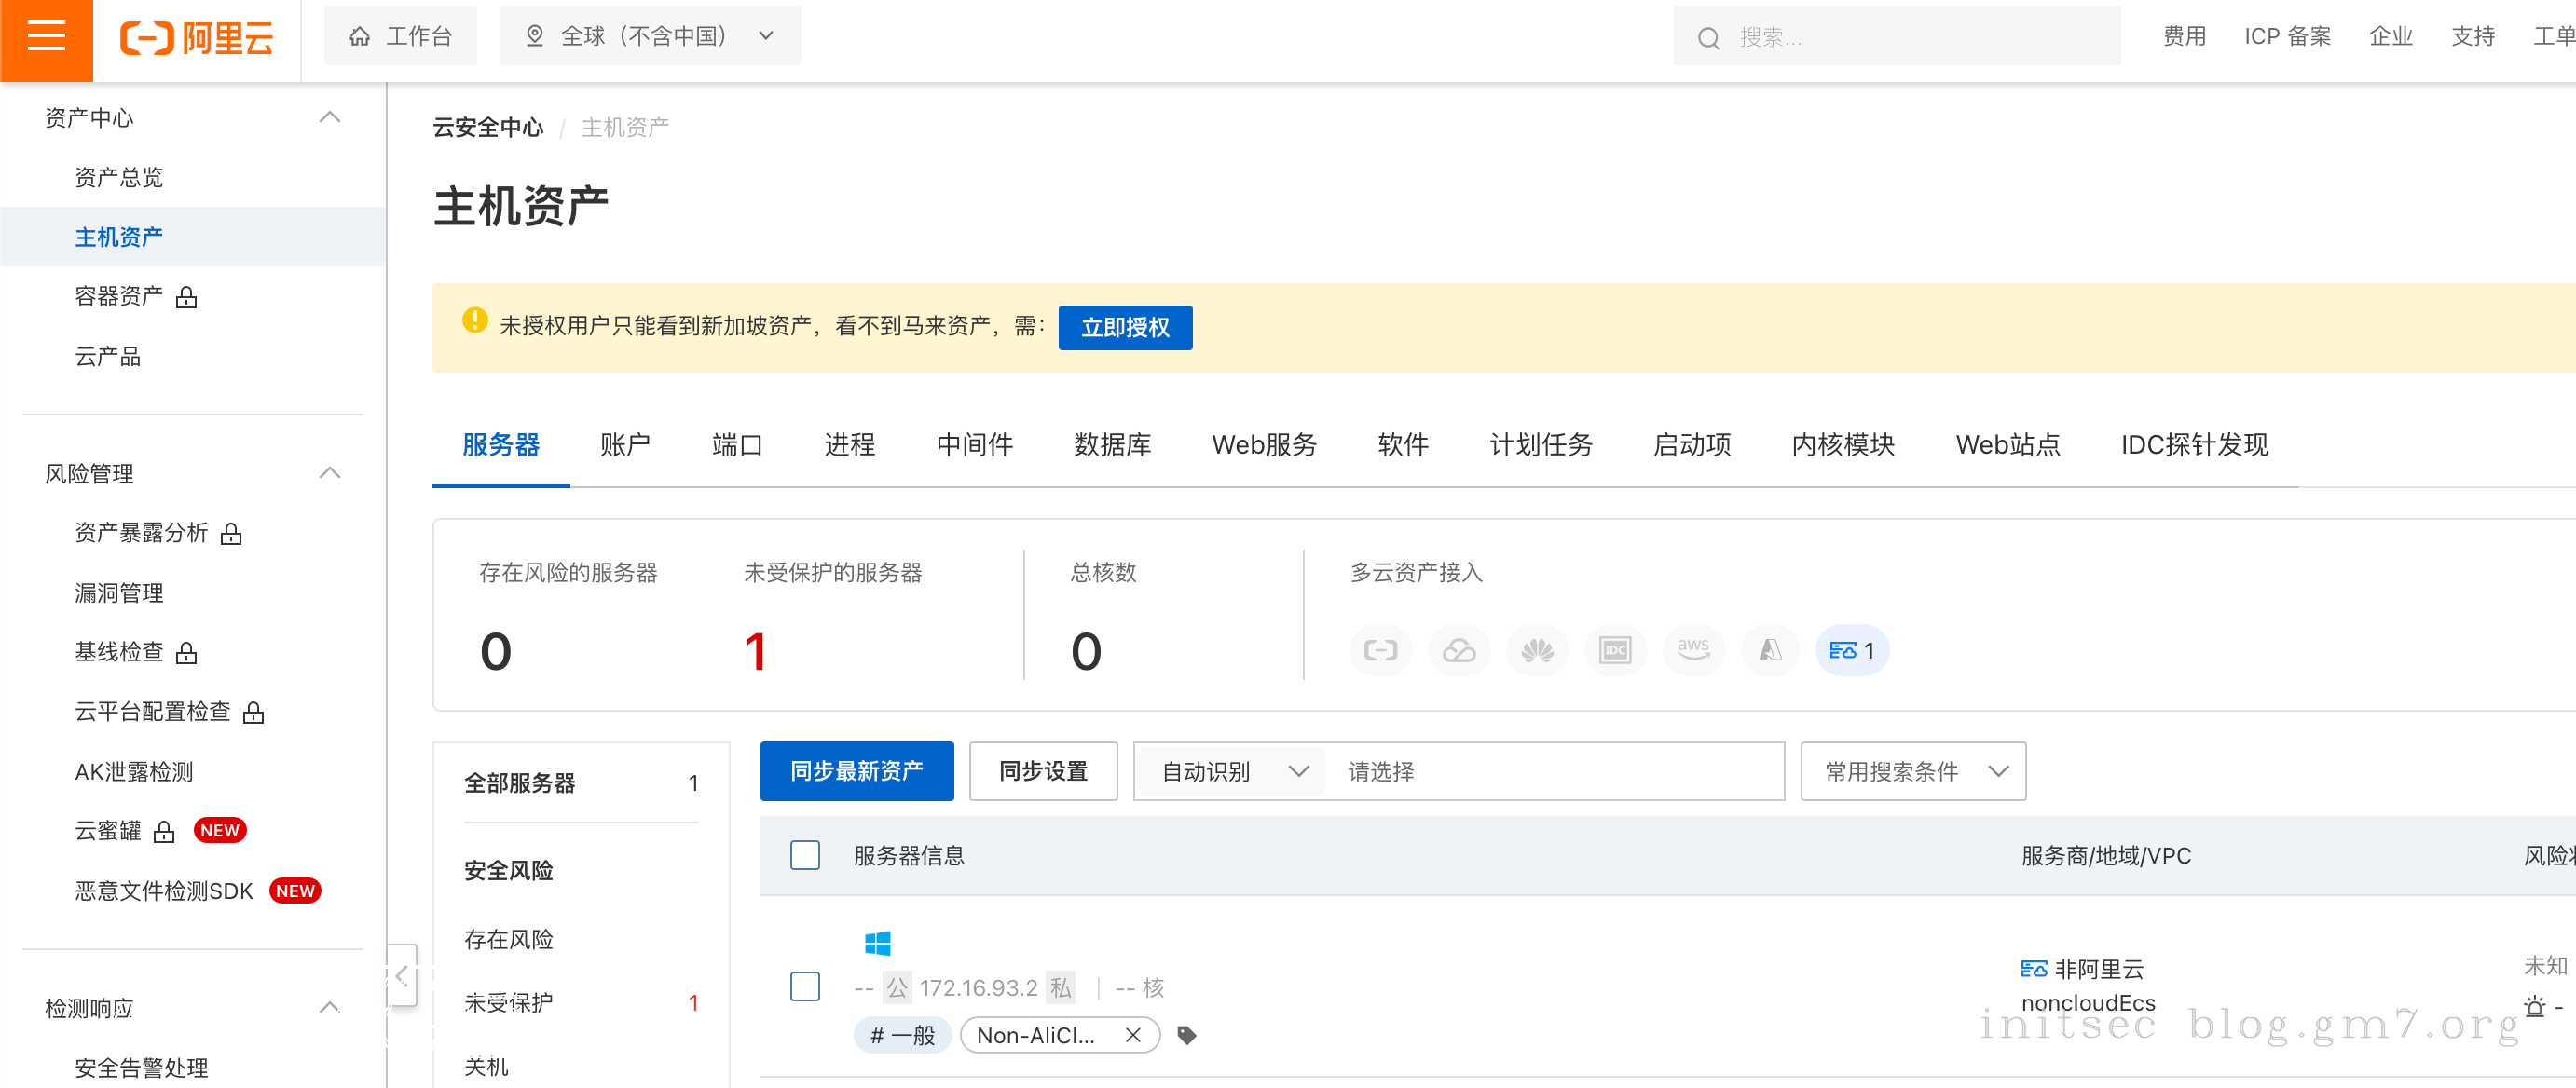Click the tag icon beside the Non-AliCloud label
This screenshot has height=1088, width=2576.
1186,1035
